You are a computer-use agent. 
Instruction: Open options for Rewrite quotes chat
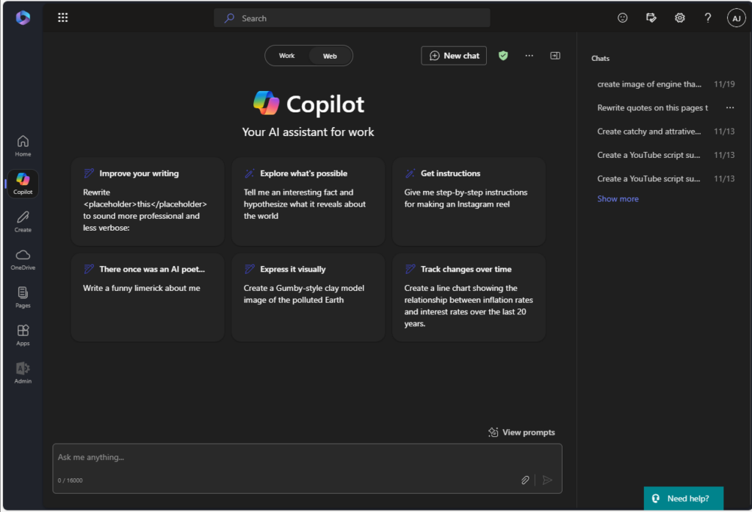[730, 107]
